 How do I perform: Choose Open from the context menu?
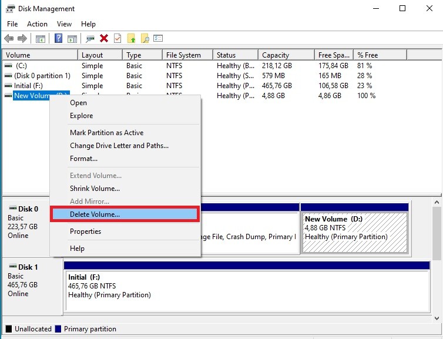click(x=125, y=103)
